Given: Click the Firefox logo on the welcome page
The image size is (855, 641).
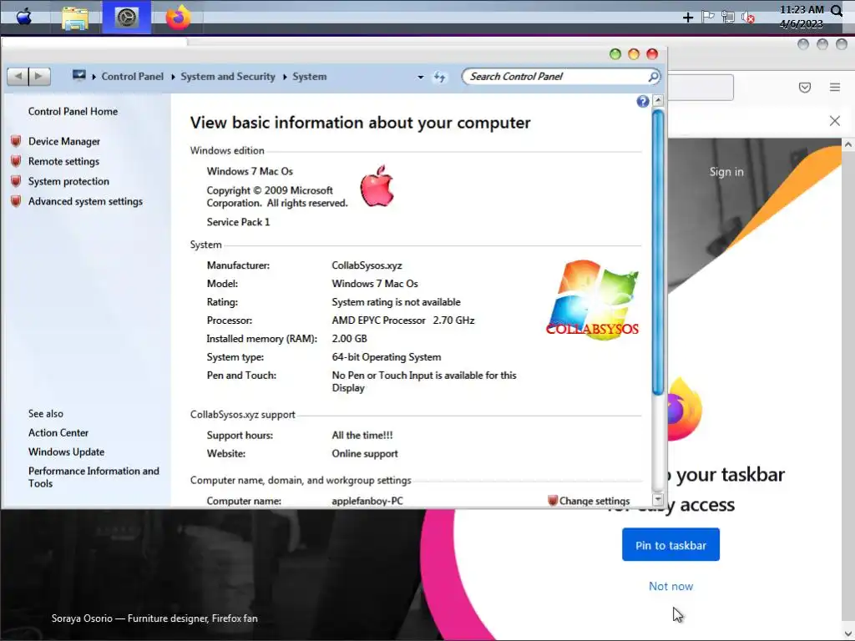Looking at the screenshot, I should pos(685,409).
